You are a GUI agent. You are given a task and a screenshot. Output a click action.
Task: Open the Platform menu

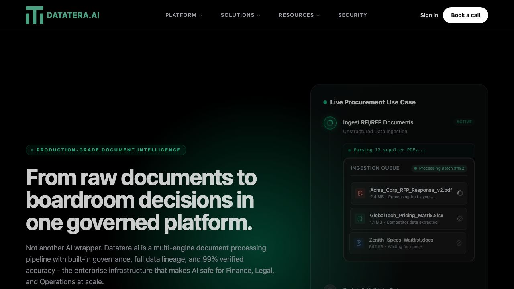tap(184, 15)
